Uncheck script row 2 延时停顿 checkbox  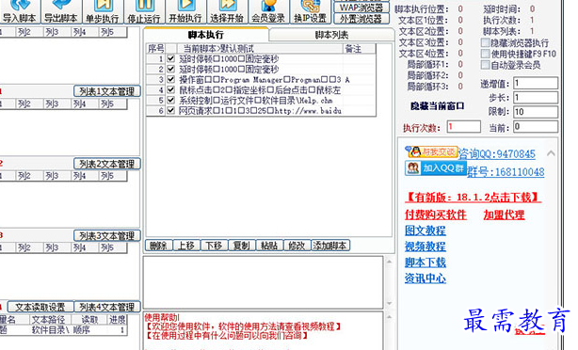(x=170, y=69)
